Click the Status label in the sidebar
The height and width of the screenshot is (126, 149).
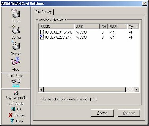pyautogui.click(x=16, y=21)
